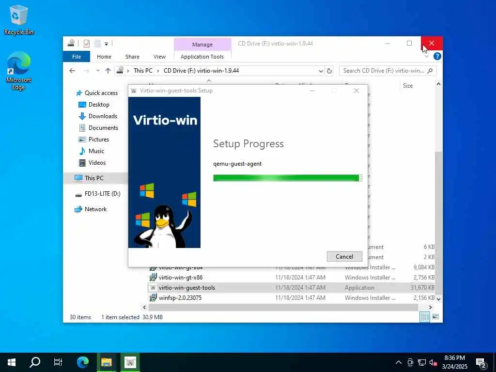Viewport: 496px width, 372px height.
Task: Open the Customize Quick Access Toolbar dropdown
Action: 106,44
